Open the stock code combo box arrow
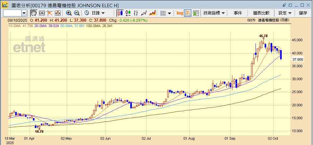 24,13
